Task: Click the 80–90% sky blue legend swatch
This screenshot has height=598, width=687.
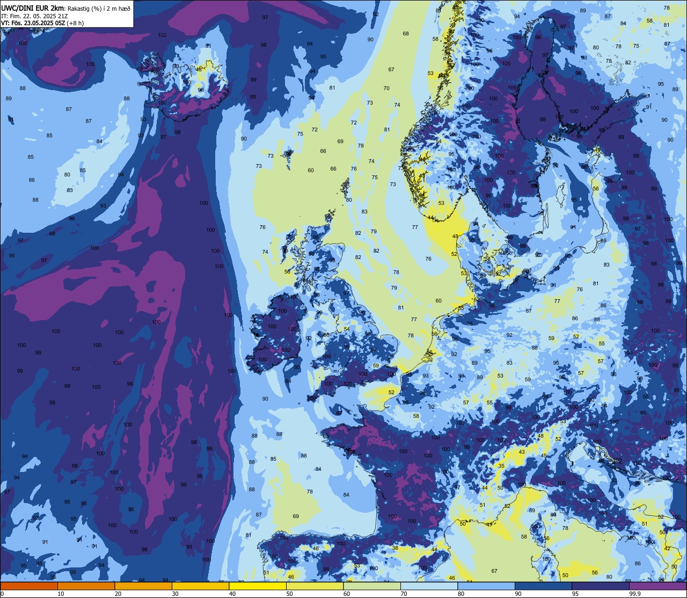Action: pos(486,586)
